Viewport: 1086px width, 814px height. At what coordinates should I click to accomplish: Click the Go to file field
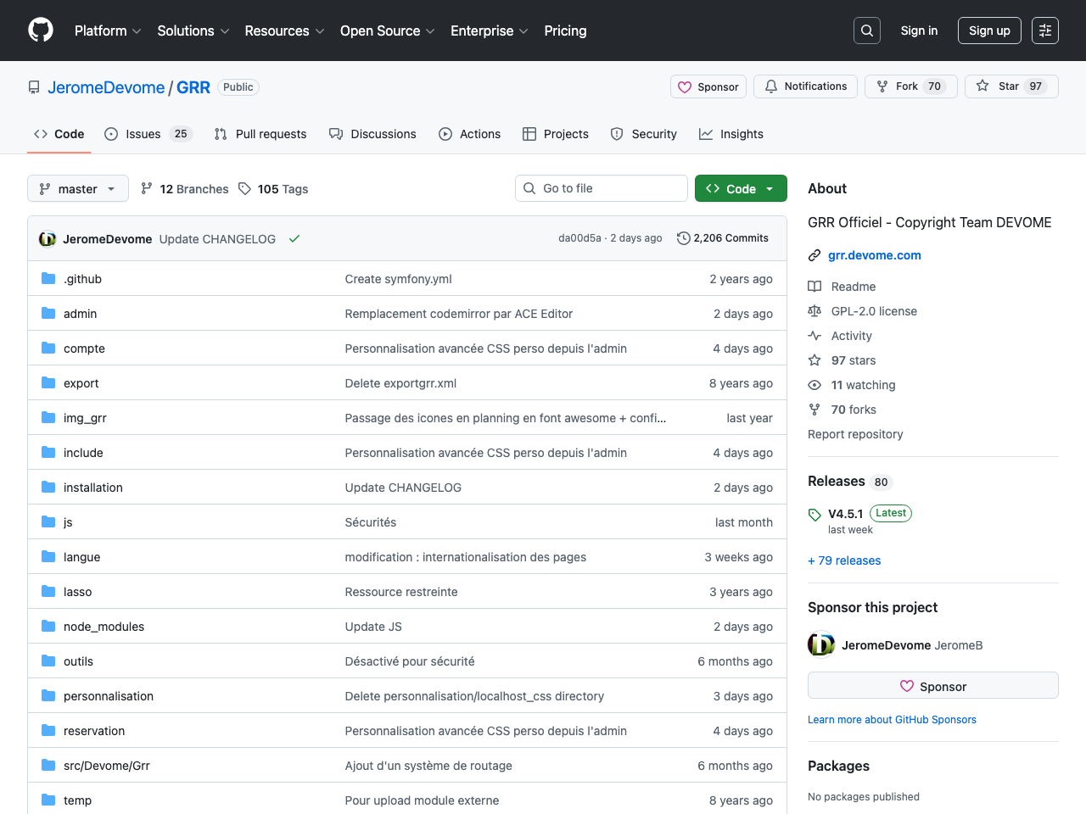tap(601, 188)
